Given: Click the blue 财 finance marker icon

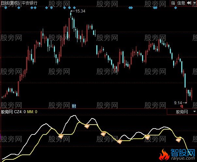Looking at the screenshot, I should pos(74,106).
